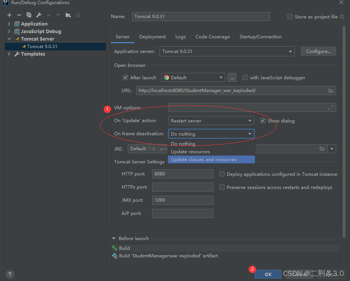Select Build 'StudentManager:war exploded' artifact task

226,256
